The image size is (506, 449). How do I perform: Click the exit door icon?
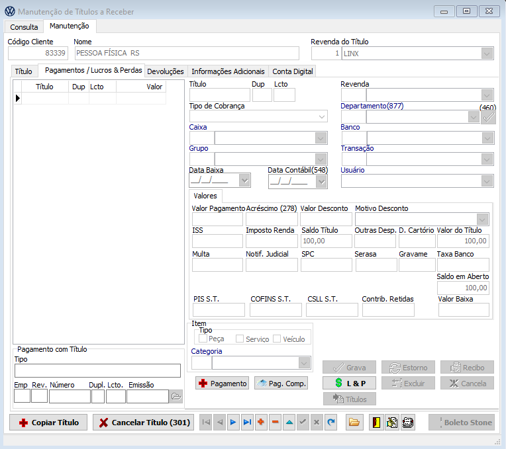coord(376,423)
